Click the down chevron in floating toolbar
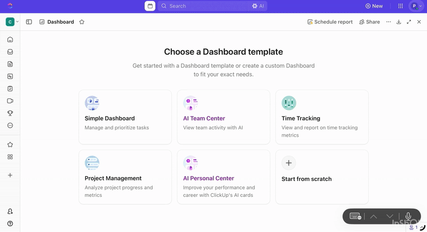This screenshot has width=427, height=232. tap(390, 216)
